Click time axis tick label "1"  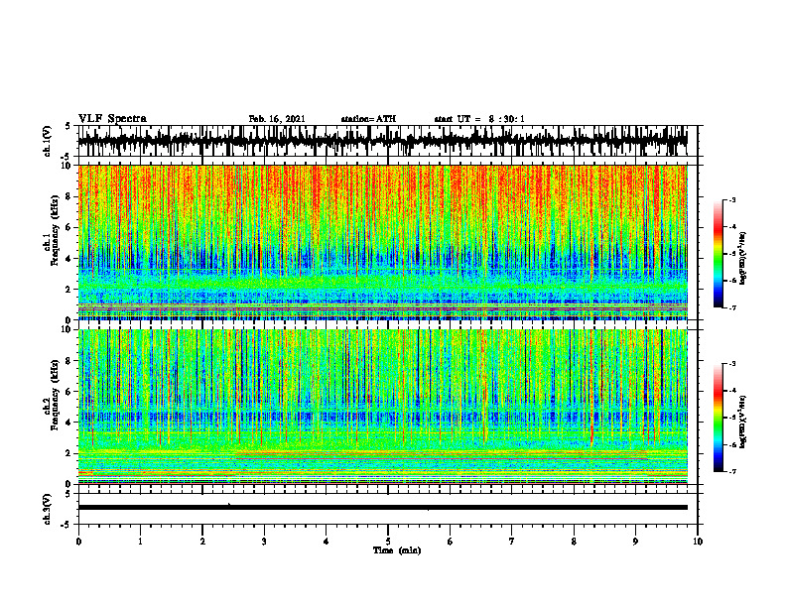pyautogui.click(x=140, y=542)
